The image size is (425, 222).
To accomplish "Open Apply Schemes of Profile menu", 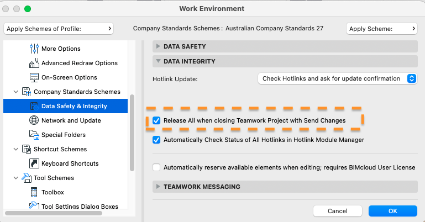I will (x=59, y=28).
